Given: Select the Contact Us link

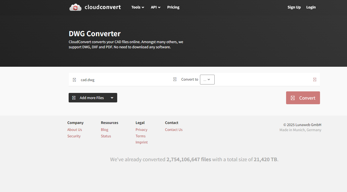Looking at the screenshot, I should (x=174, y=130).
